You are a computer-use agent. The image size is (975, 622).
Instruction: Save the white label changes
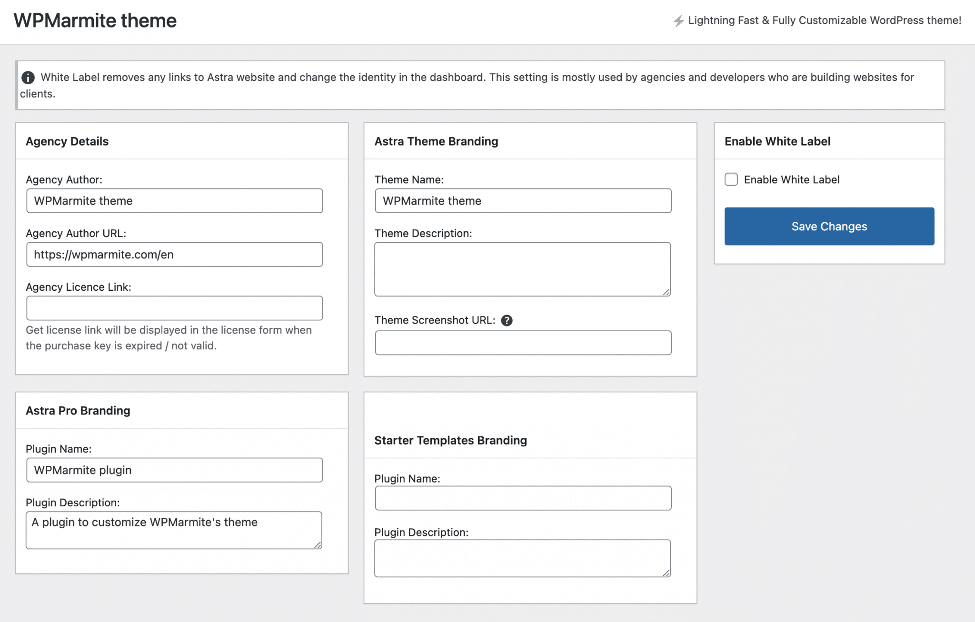pos(829,226)
